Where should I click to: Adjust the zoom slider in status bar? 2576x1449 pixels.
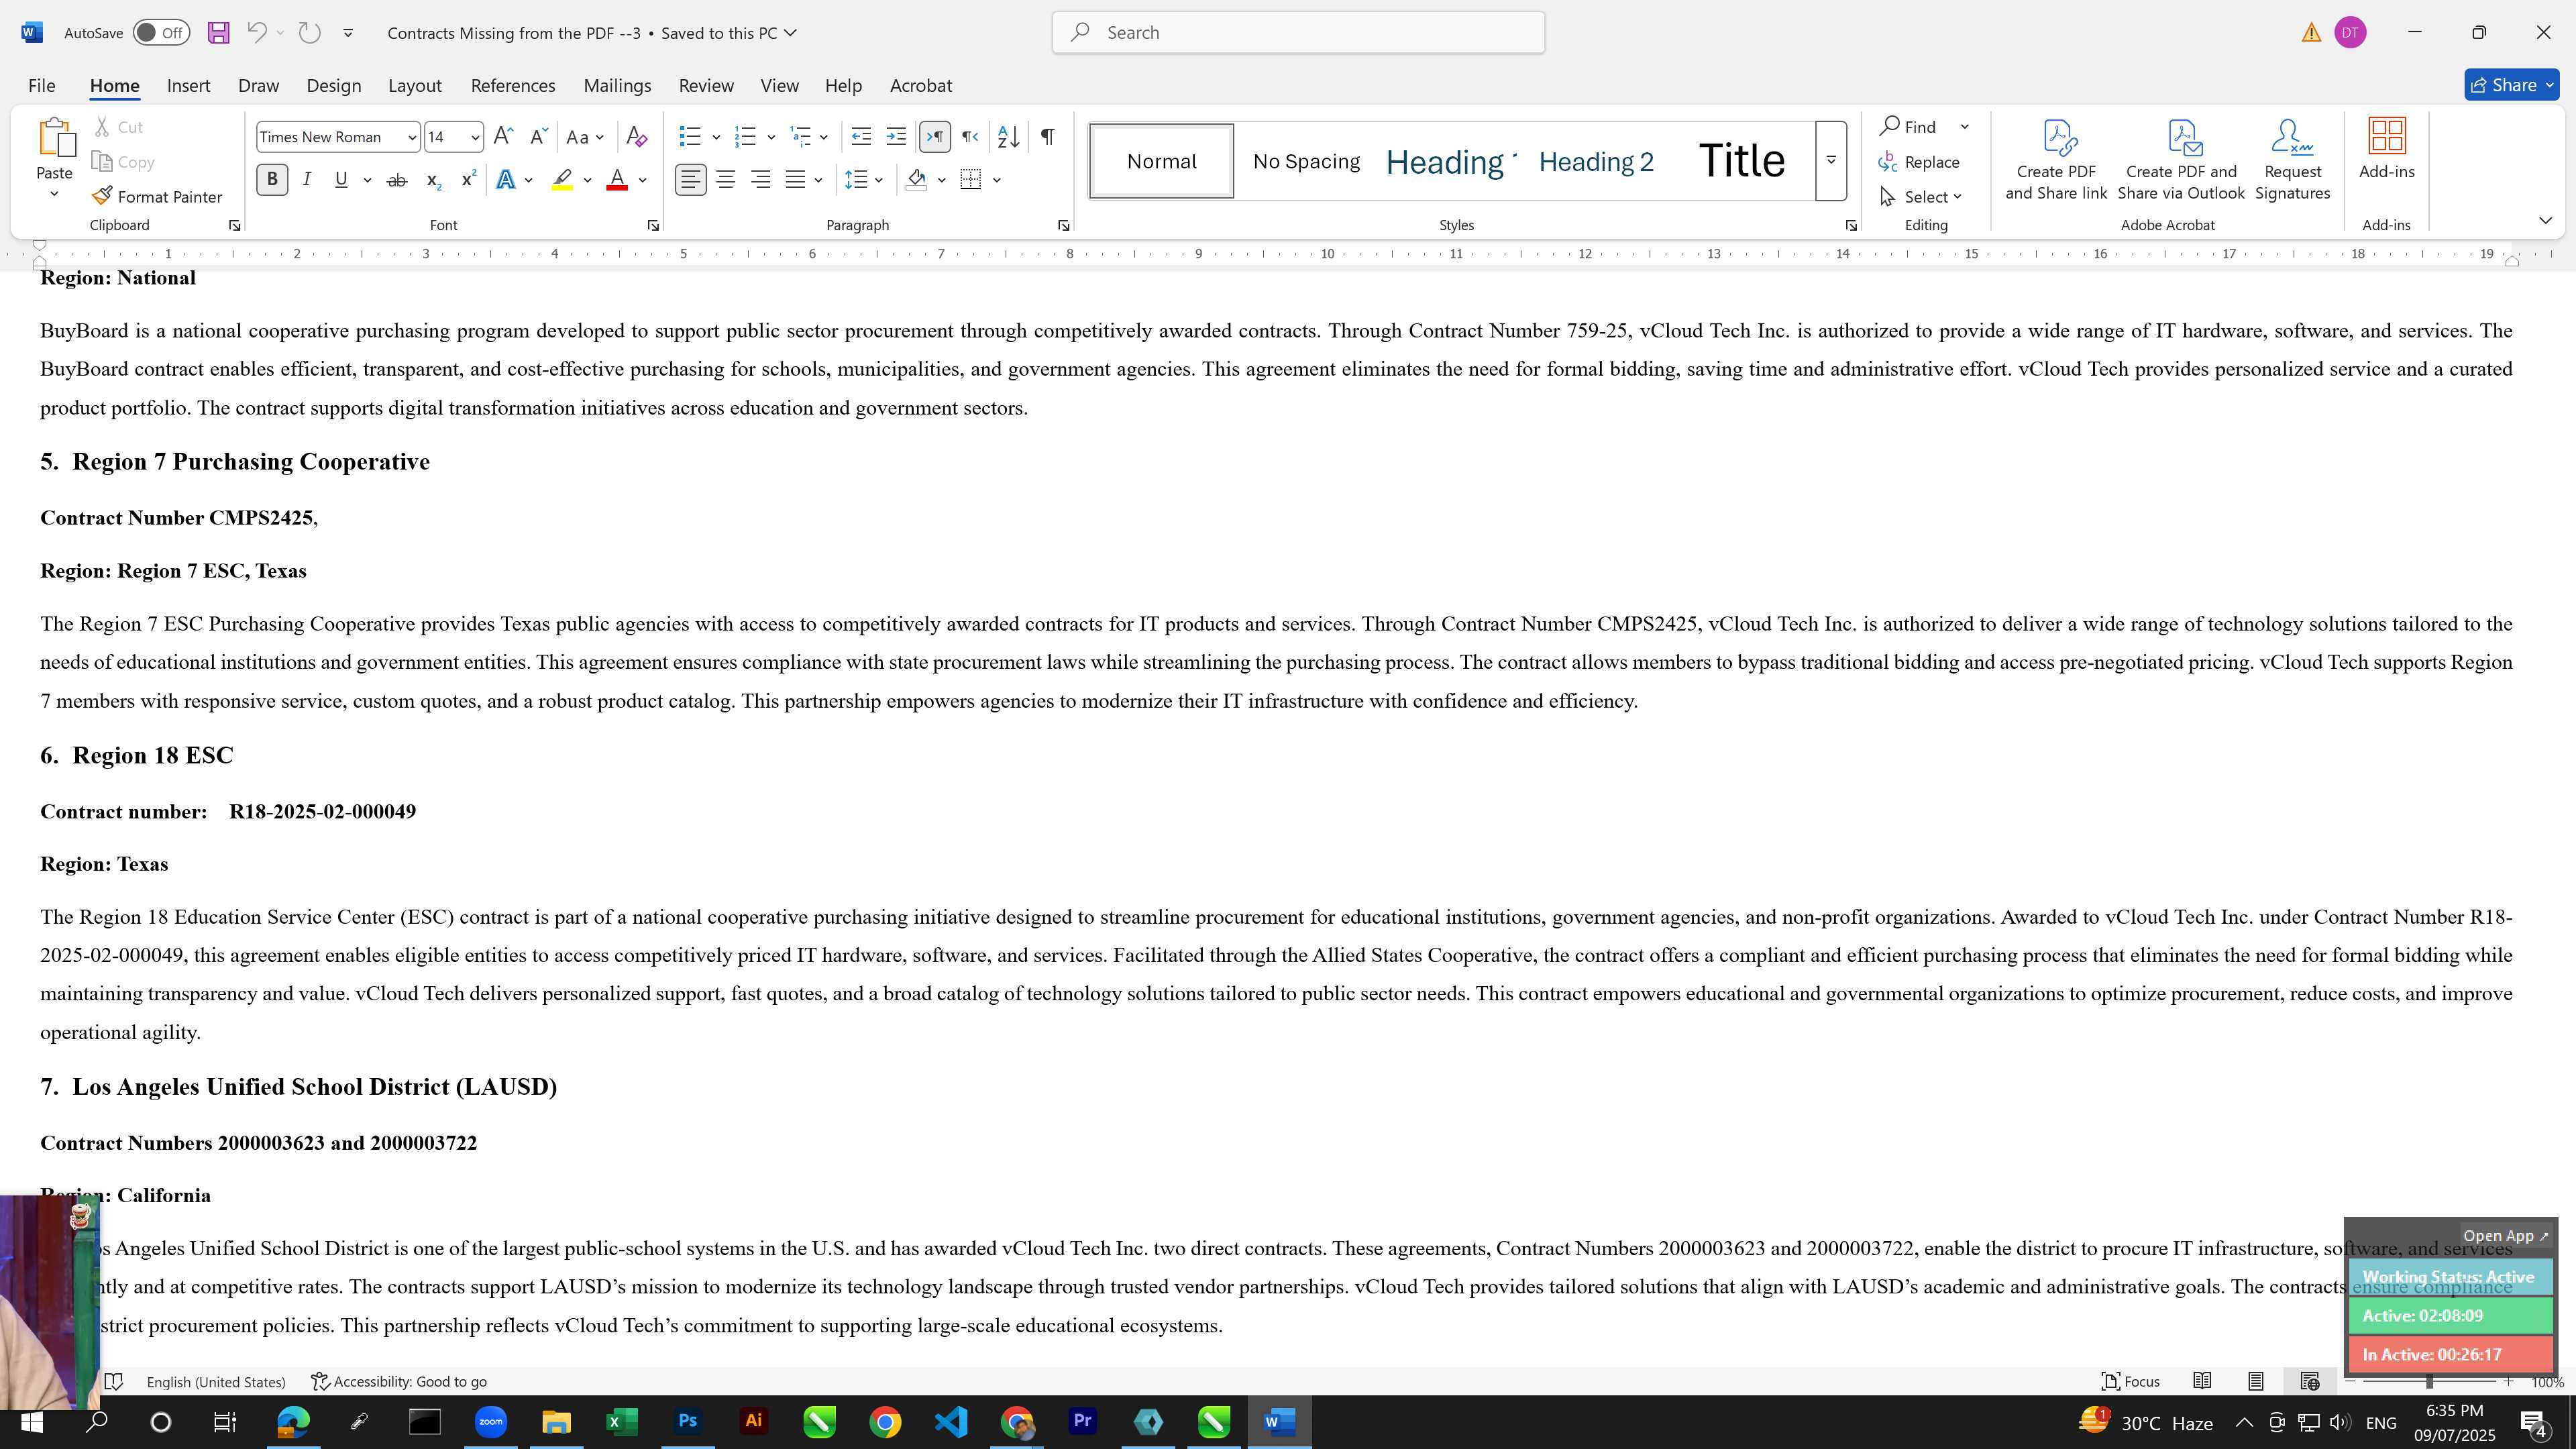(2430, 1381)
